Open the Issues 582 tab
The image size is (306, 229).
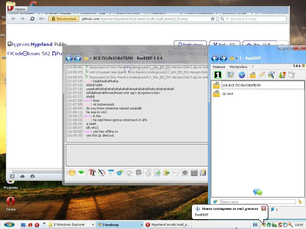[x=36, y=53]
